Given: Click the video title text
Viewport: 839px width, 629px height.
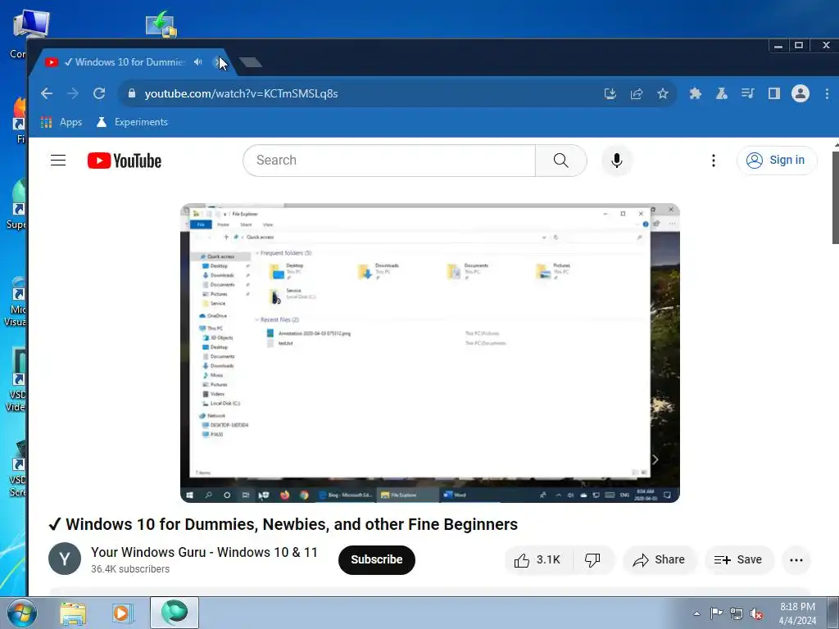Looking at the screenshot, I should (x=283, y=524).
